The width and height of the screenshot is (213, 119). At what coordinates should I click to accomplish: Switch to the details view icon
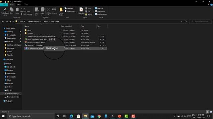click(x=207, y=112)
